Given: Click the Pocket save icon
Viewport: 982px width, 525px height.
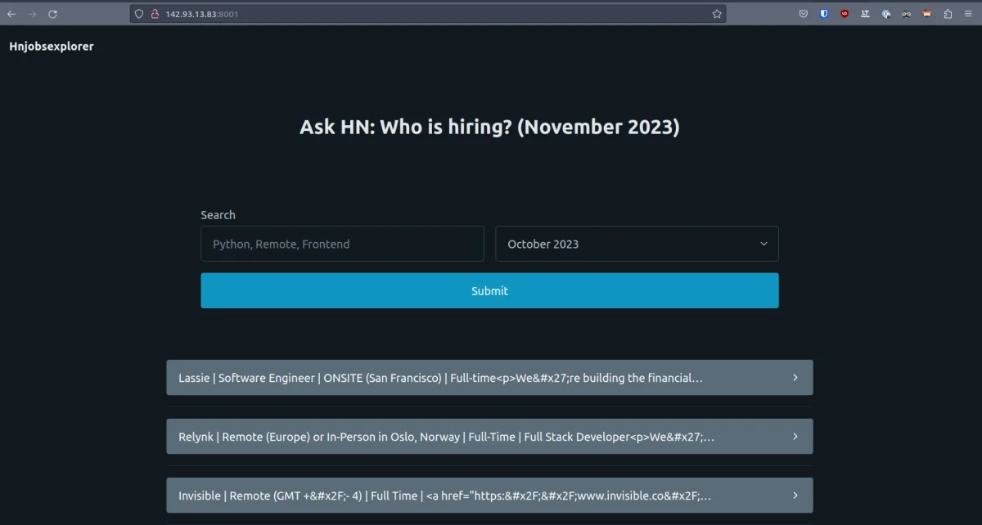Looking at the screenshot, I should (804, 13).
